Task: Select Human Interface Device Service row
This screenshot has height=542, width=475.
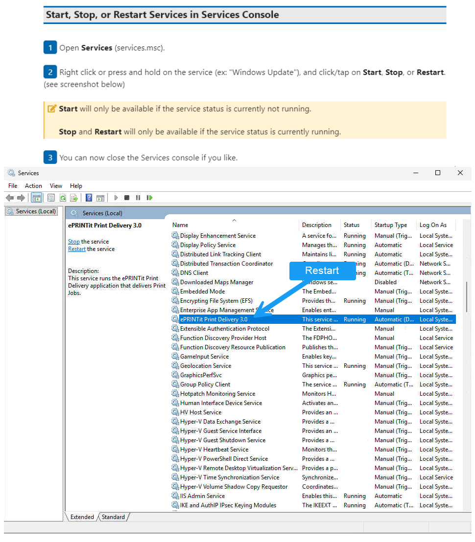Action: pos(313,403)
